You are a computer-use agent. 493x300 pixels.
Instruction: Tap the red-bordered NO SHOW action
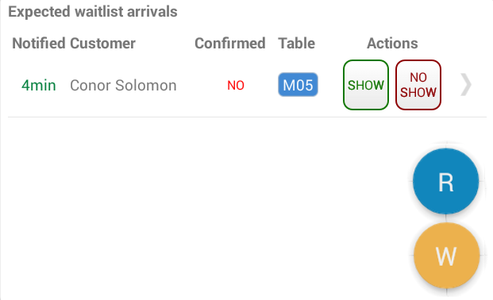tap(418, 85)
